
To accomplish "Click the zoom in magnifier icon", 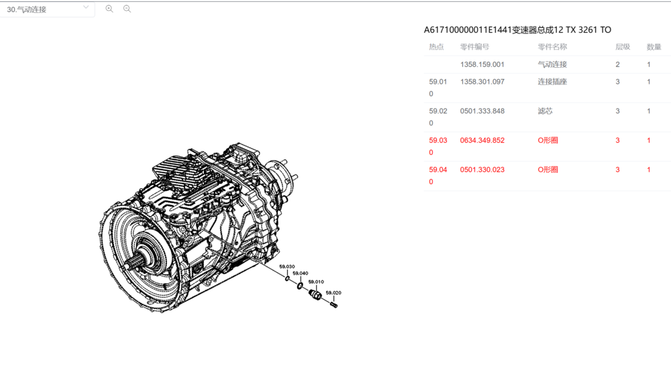I will click(x=109, y=9).
